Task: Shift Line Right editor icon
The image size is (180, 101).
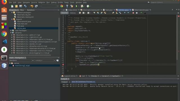Action: 128,13
